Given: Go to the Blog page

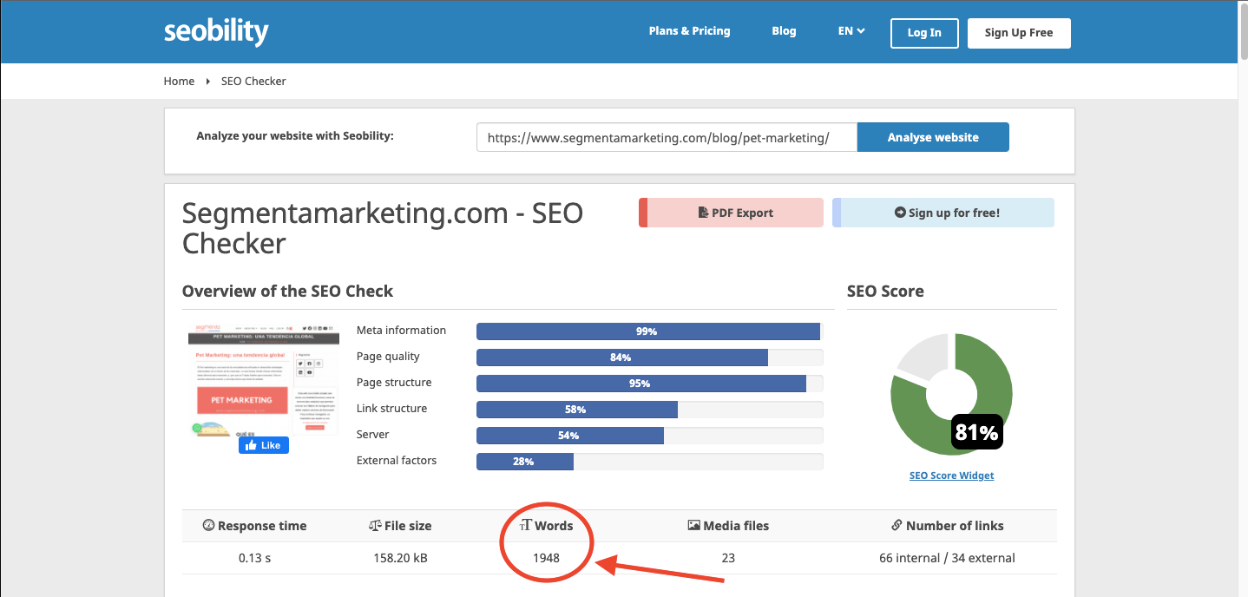Looking at the screenshot, I should coord(784,31).
